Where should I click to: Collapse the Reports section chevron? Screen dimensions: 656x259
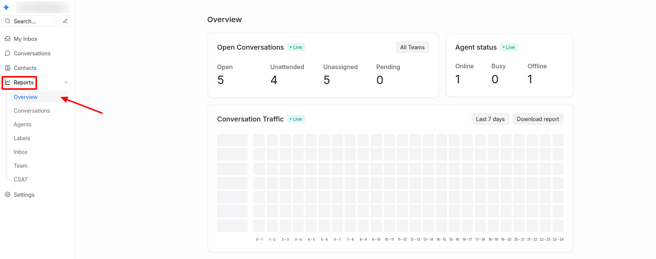pos(66,83)
